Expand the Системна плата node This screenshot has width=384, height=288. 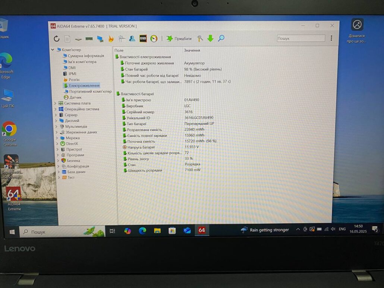55,103
